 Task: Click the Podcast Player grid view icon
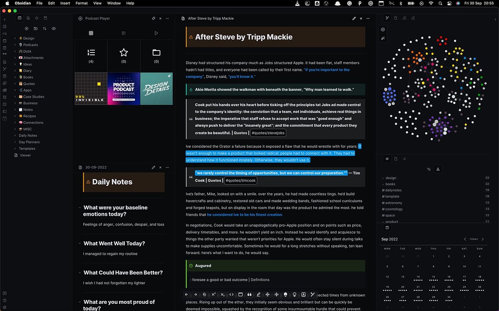(x=91, y=33)
